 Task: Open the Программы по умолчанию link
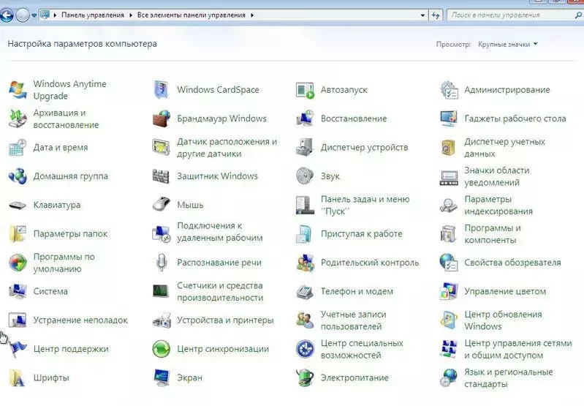click(x=64, y=263)
